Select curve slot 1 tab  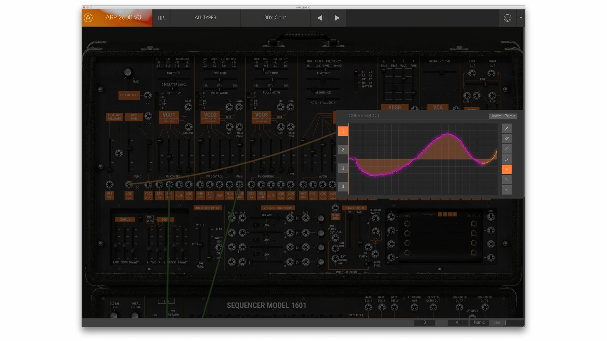point(343,131)
